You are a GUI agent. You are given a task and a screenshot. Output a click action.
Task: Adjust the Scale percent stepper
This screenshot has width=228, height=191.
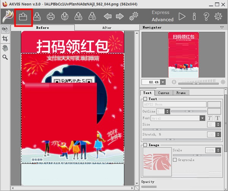coord(218,150)
